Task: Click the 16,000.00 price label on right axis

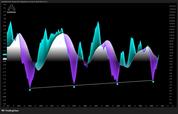Action: tap(172, 24)
